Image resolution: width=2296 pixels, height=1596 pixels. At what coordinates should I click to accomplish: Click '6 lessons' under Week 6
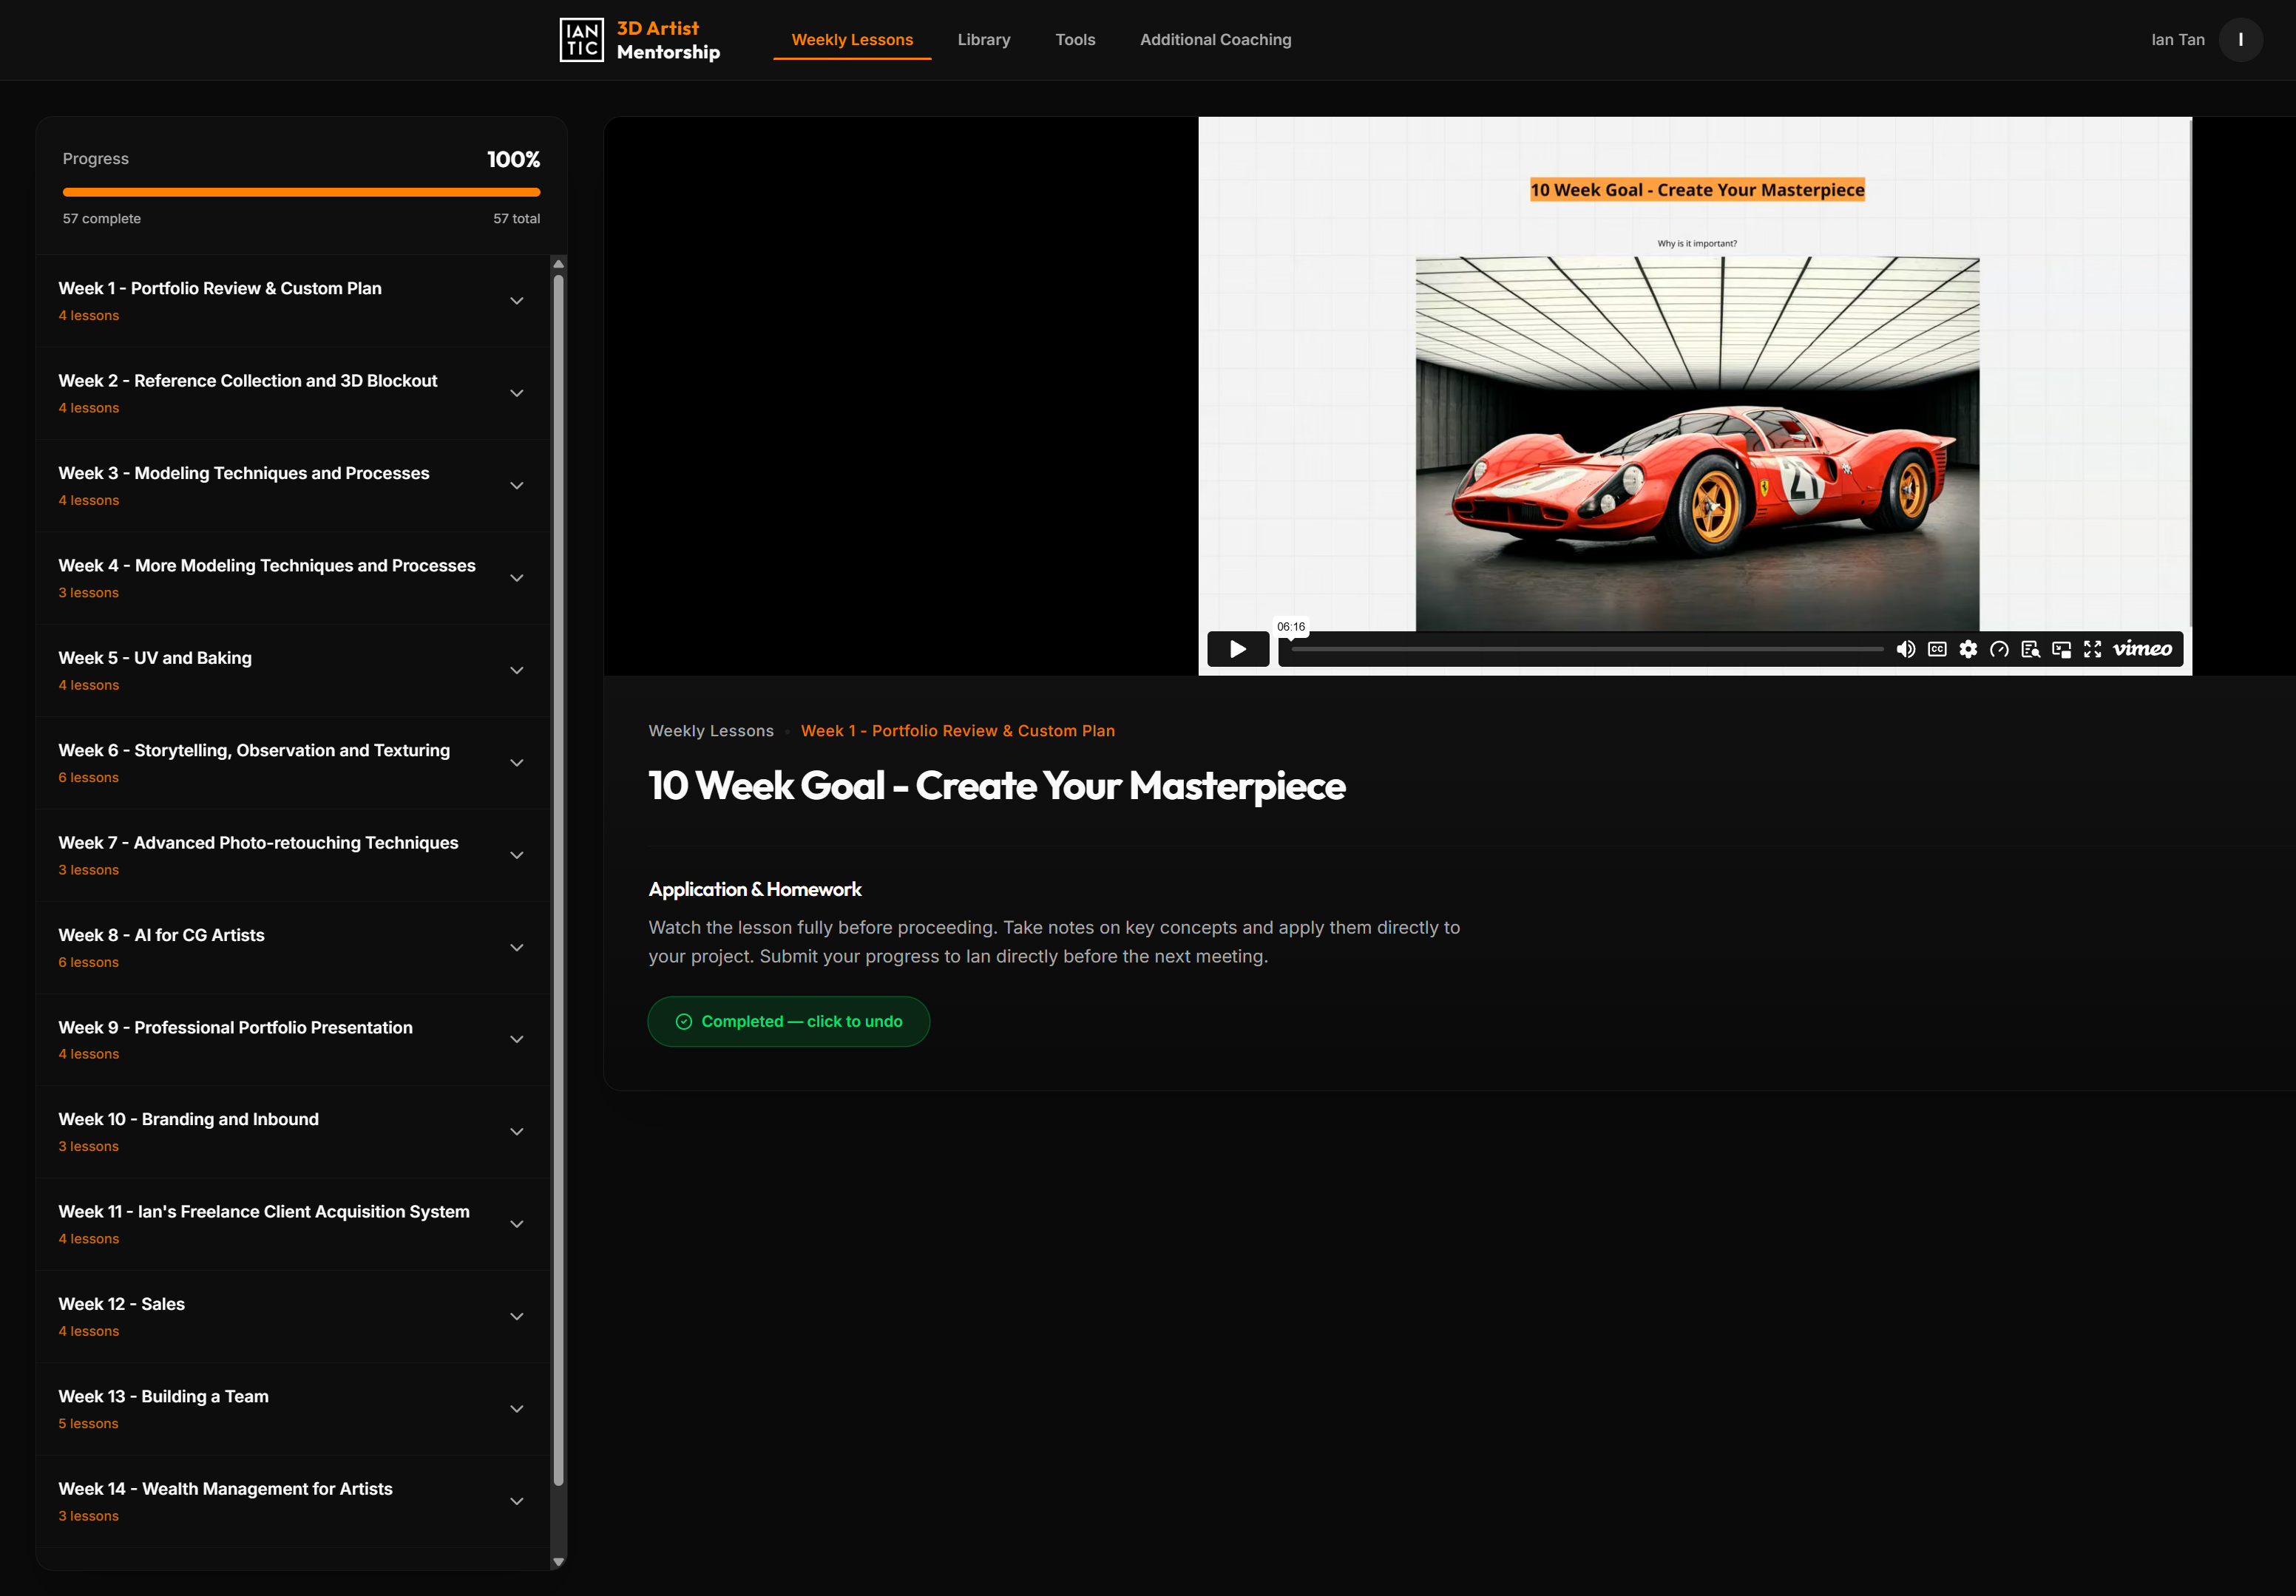pos(88,778)
